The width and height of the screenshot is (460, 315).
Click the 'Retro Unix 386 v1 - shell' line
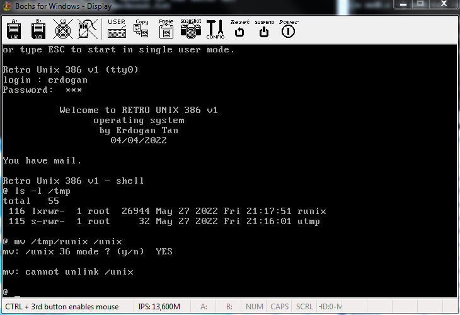coord(73,181)
